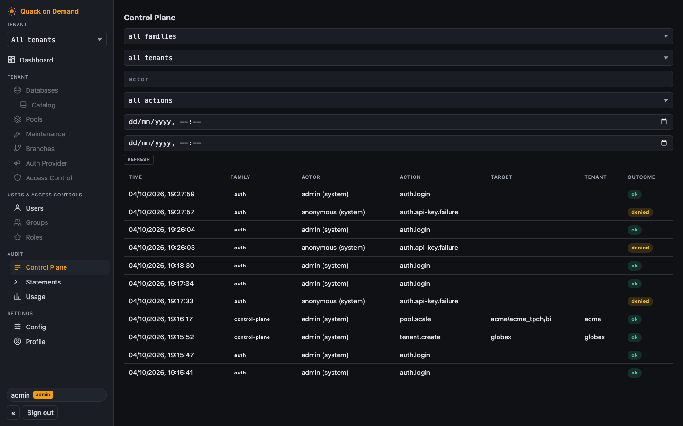Open the All tenants sidebar dropdown
683x426 pixels.
pyautogui.click(x=56, y=40)
